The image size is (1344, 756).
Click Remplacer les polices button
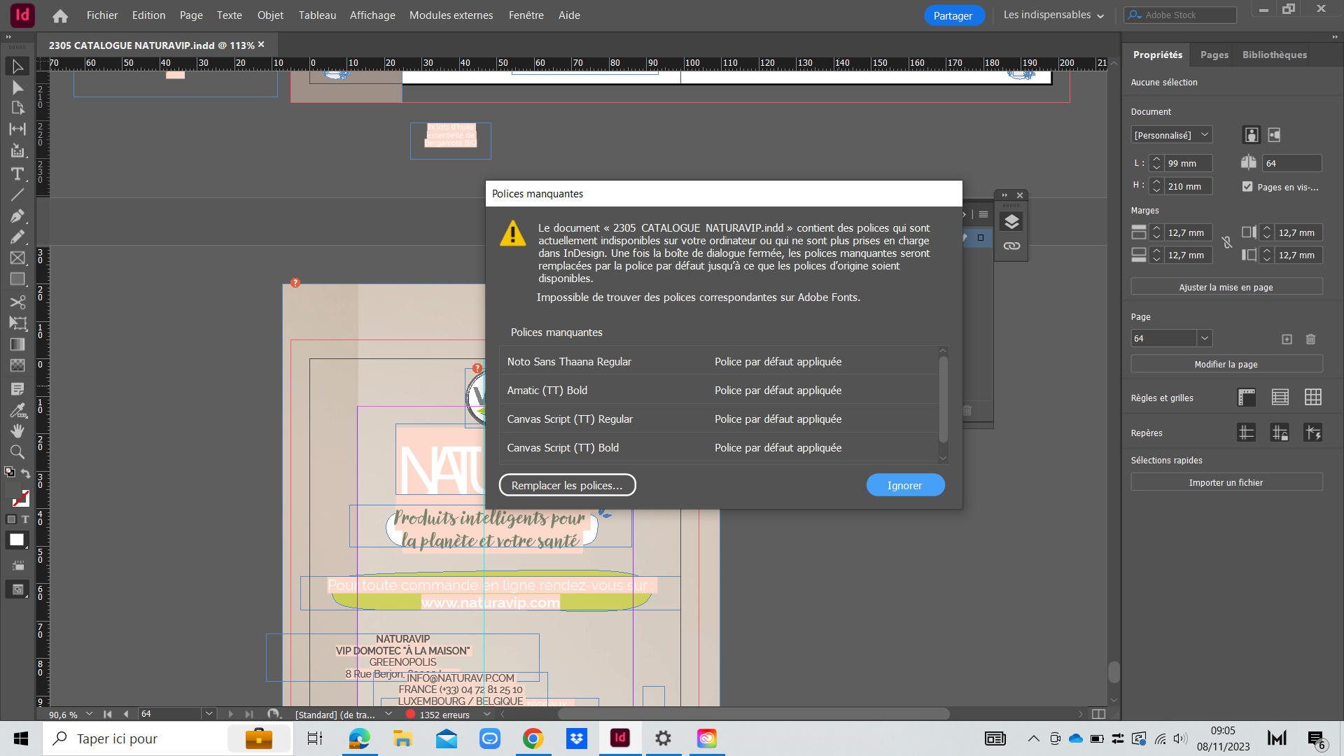(x=567, y=485)
